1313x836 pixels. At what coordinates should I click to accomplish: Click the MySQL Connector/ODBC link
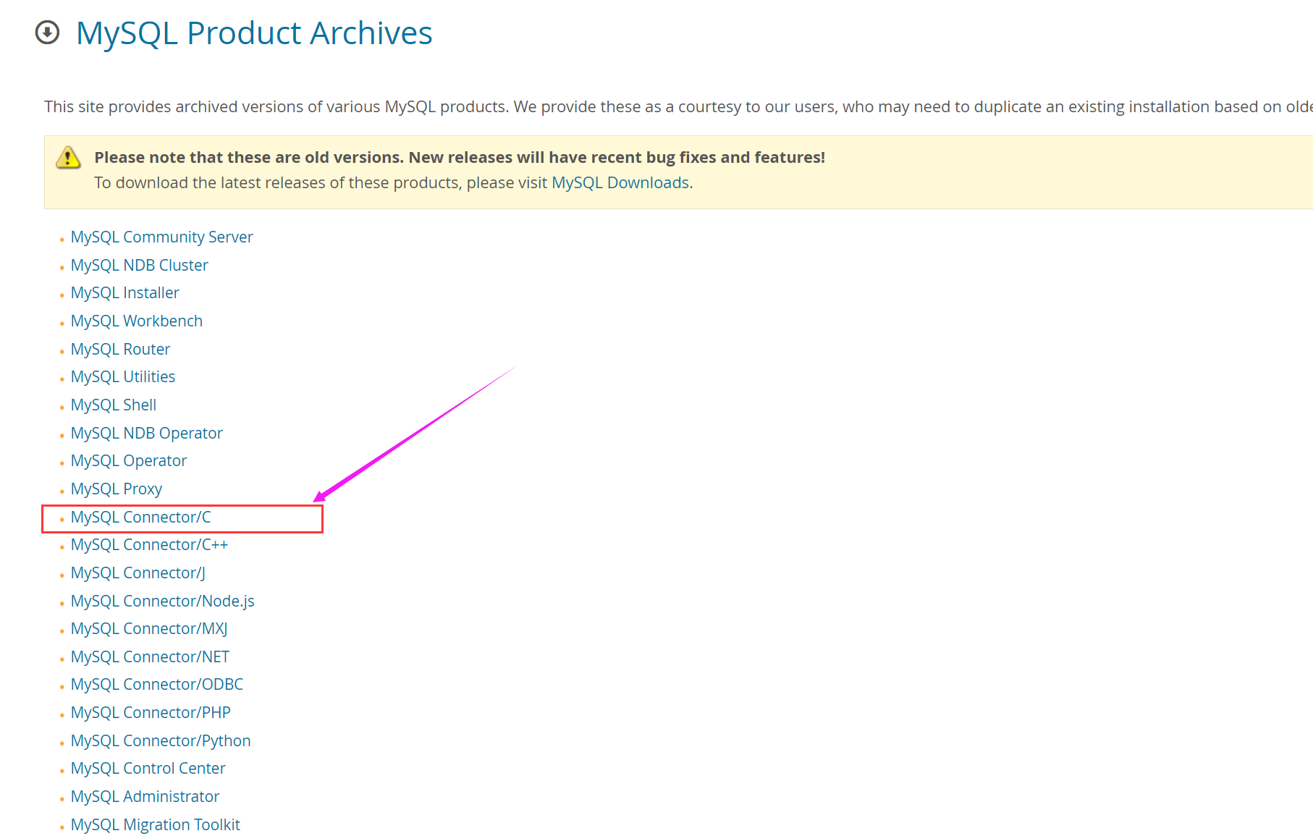pos(157,684)
